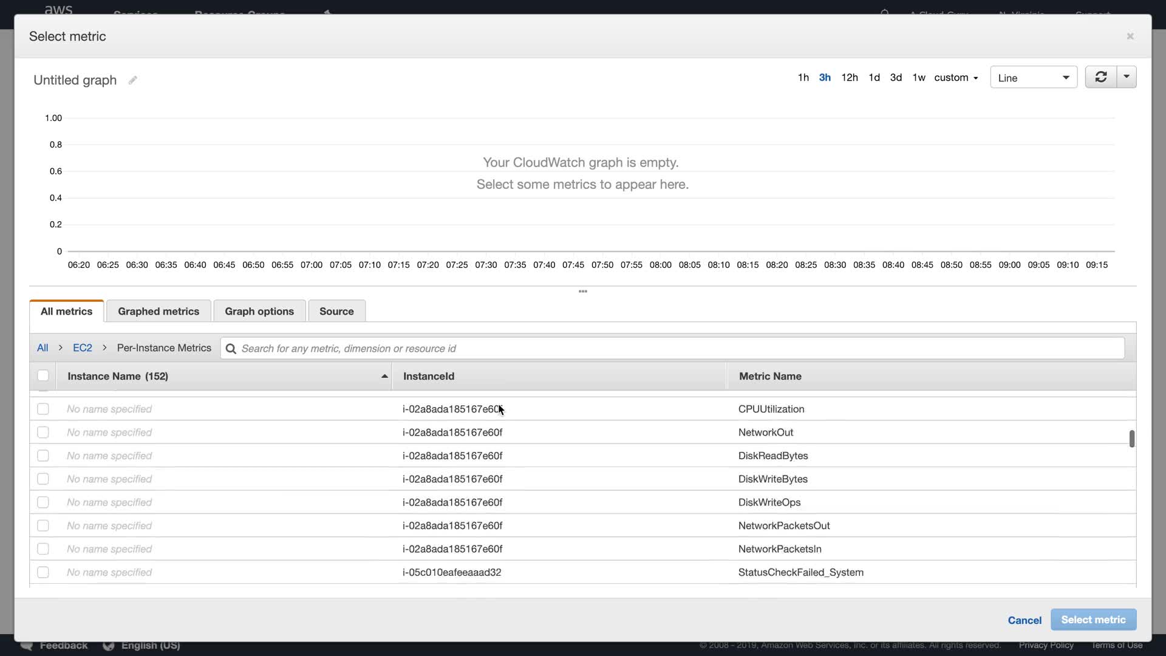Click the metrics list scrollbar thumb
1166x656 pixels.
(x=1132, y=439)
